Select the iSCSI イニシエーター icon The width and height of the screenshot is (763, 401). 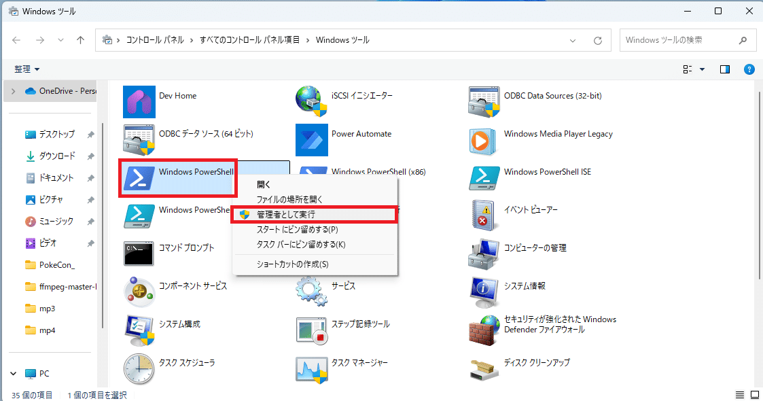pos(311,102)
